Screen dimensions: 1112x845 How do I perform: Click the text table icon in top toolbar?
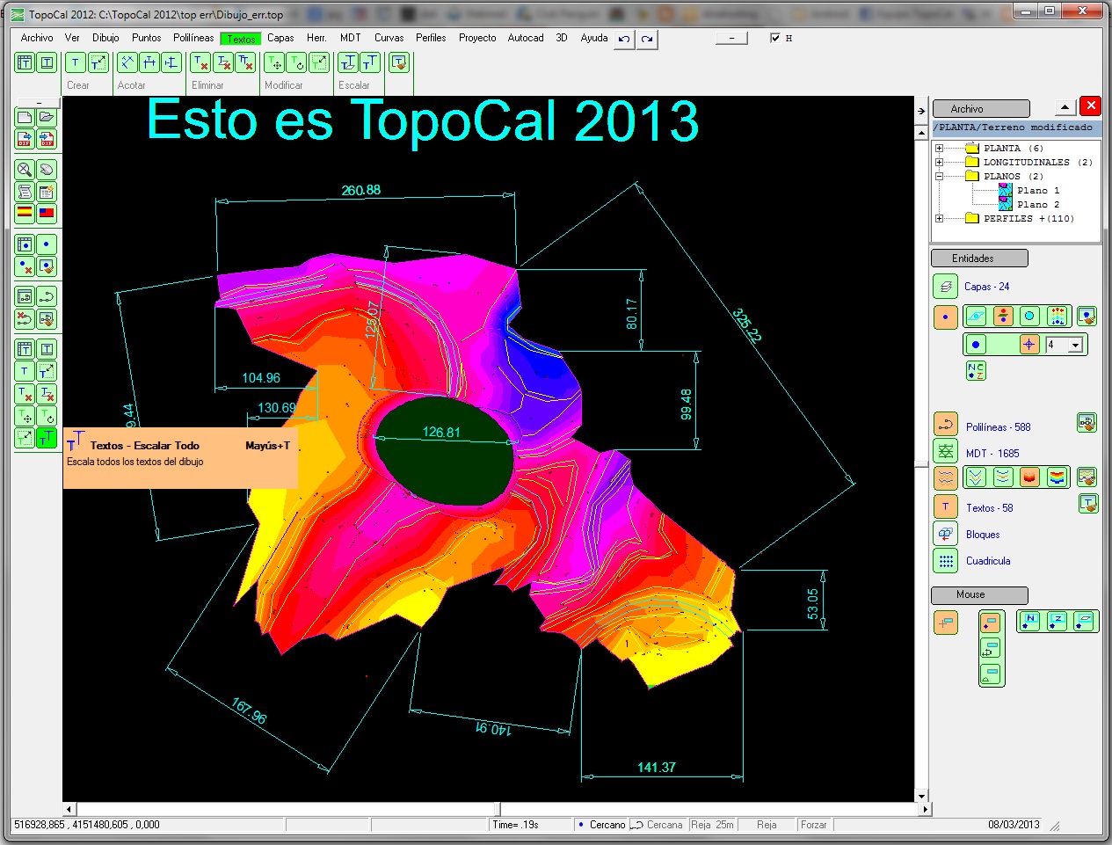coord(25,62)
